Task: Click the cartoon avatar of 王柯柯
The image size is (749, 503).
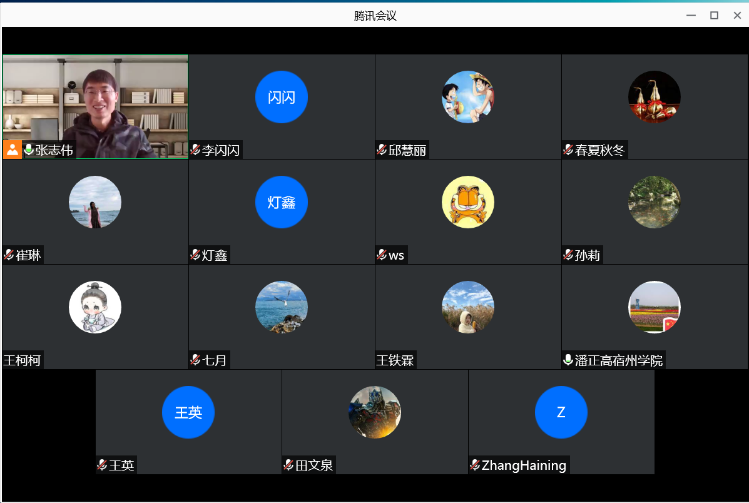Action: point(95,307)
